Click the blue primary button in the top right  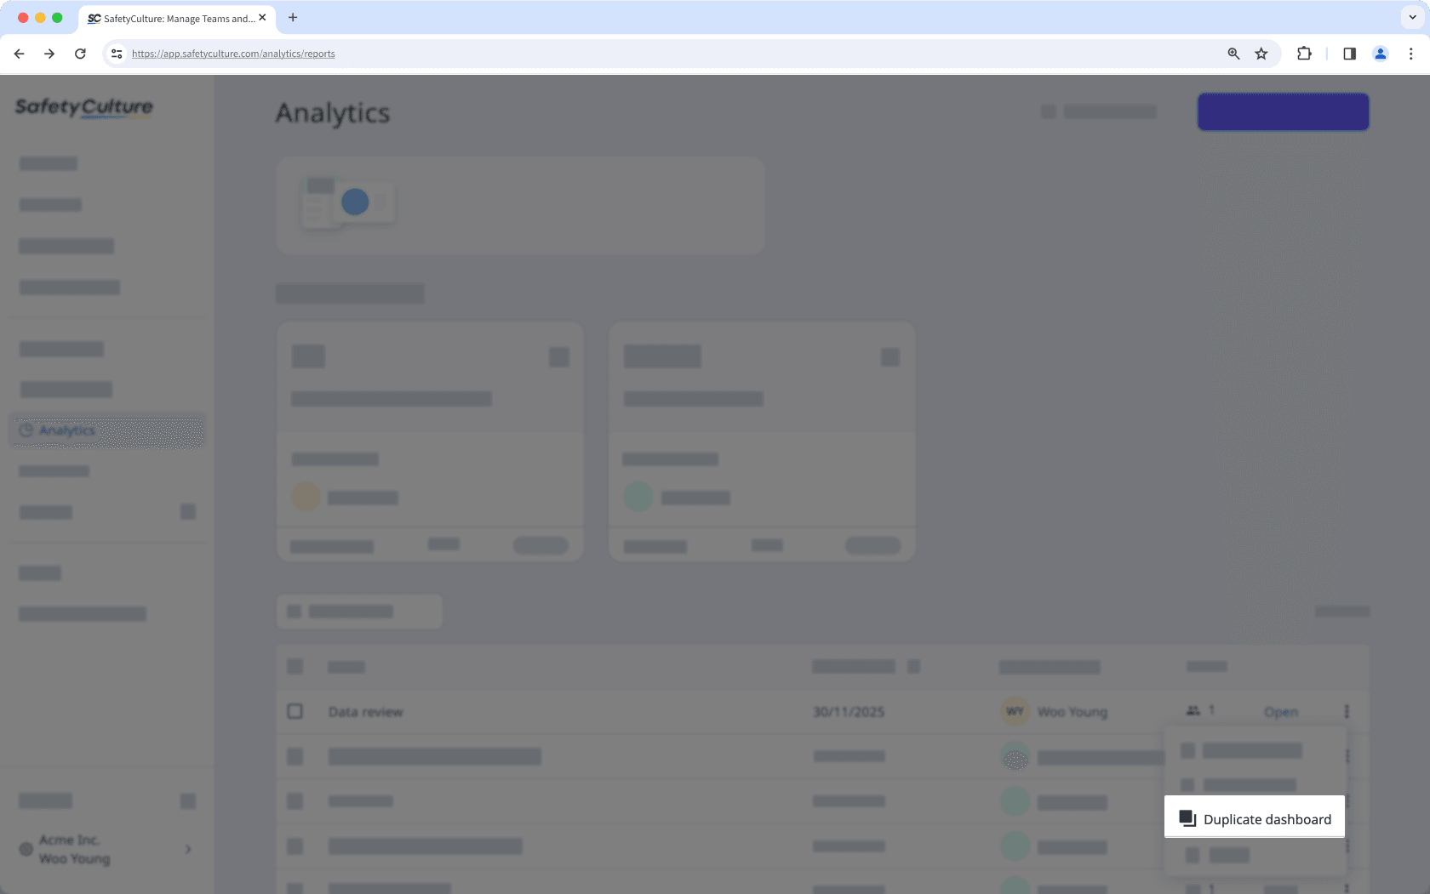(1283, 111)
